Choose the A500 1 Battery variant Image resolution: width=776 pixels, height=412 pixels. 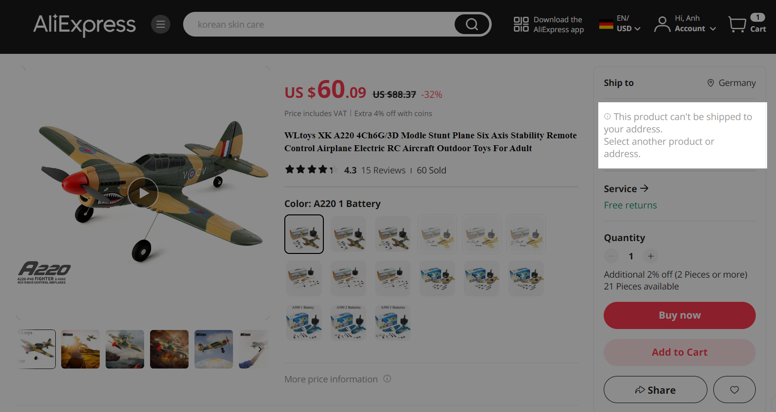click(x=304, y=323)
